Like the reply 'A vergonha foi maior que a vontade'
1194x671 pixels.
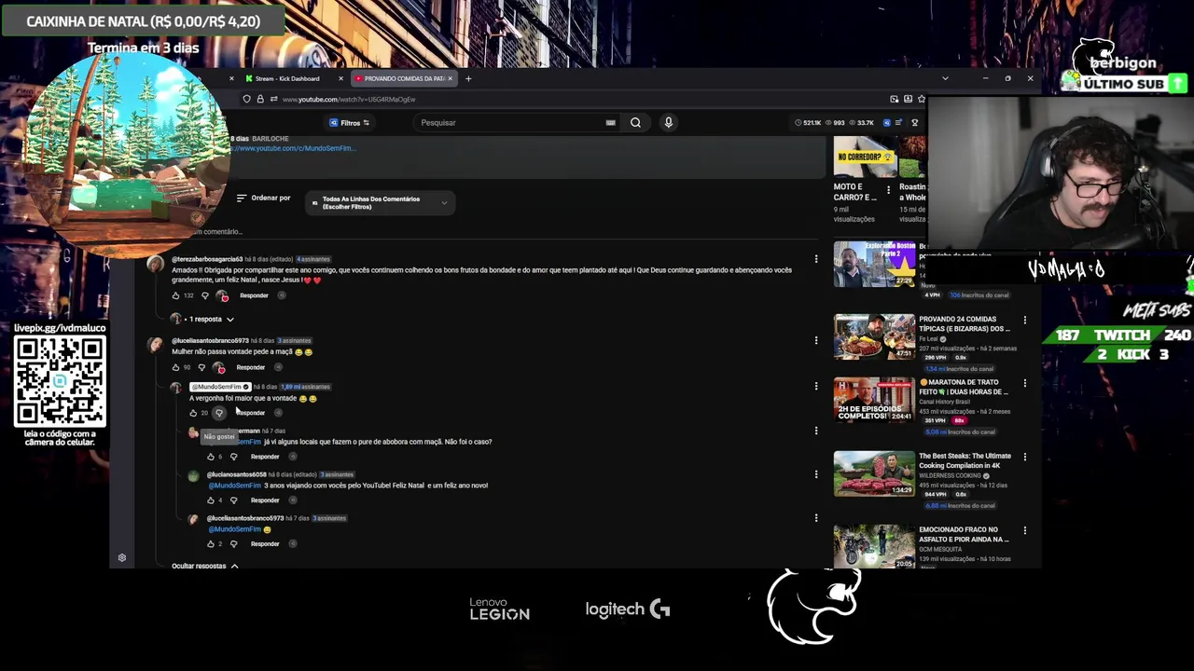(193, 413)
